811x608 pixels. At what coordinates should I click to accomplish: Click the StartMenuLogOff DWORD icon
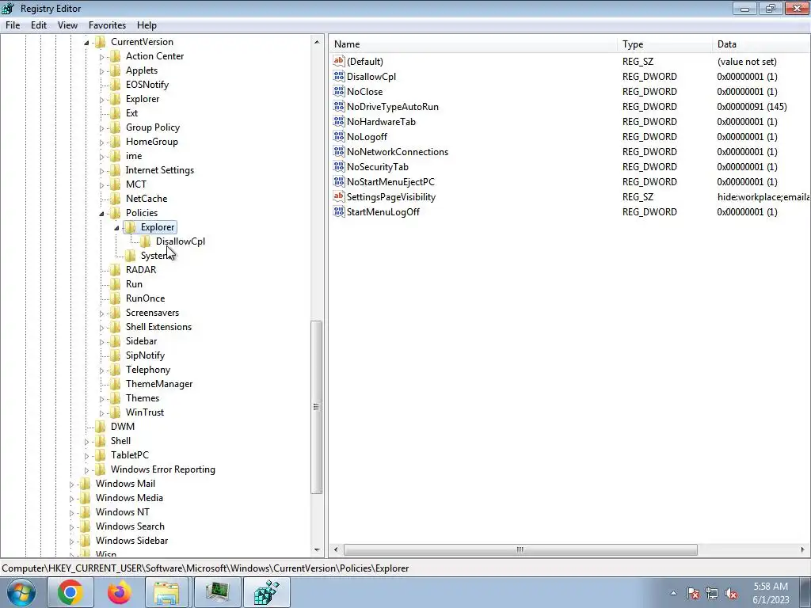click(x=339, y=211)
